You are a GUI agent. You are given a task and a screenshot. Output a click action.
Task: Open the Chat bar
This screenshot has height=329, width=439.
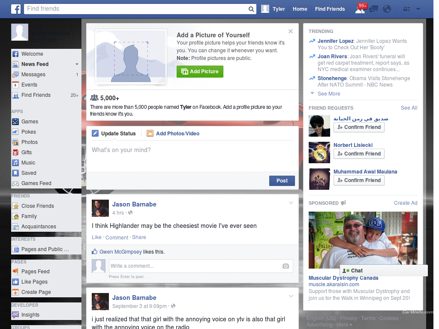384,271
